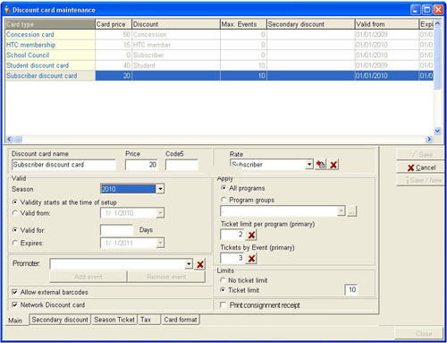447x343 pixels.
Task: Click the Close button at bottom
Action: click(419, 333)
